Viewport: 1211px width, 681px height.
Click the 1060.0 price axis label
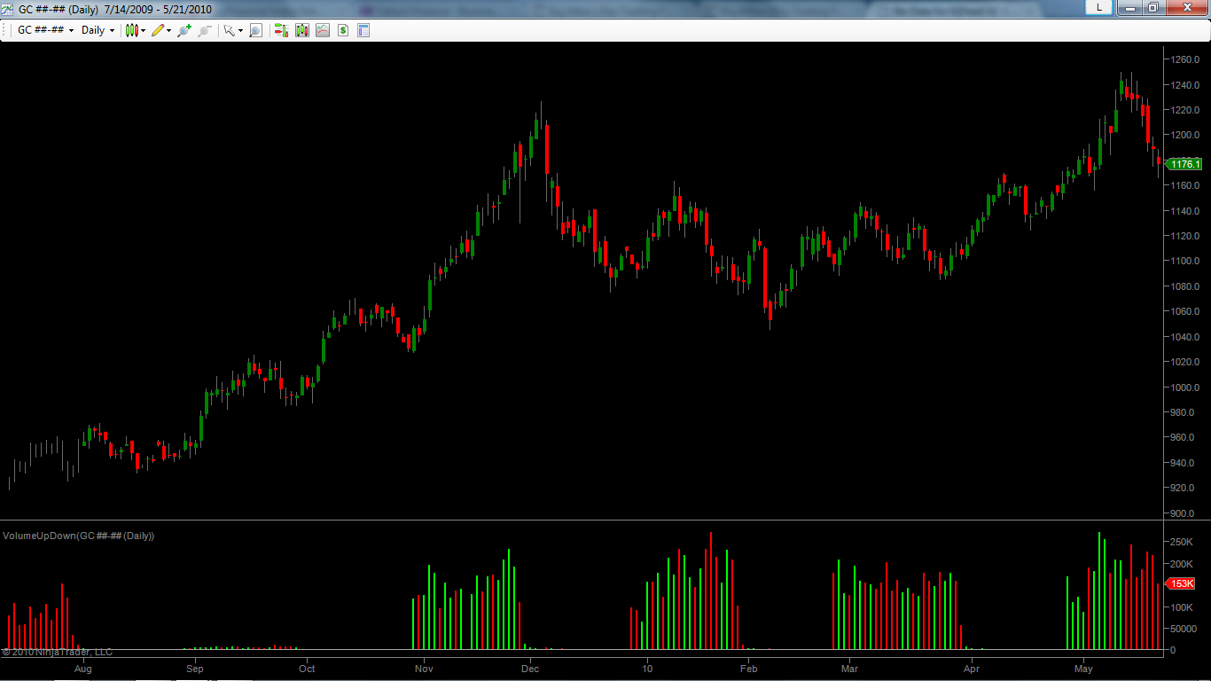(x=1185, y=312)
